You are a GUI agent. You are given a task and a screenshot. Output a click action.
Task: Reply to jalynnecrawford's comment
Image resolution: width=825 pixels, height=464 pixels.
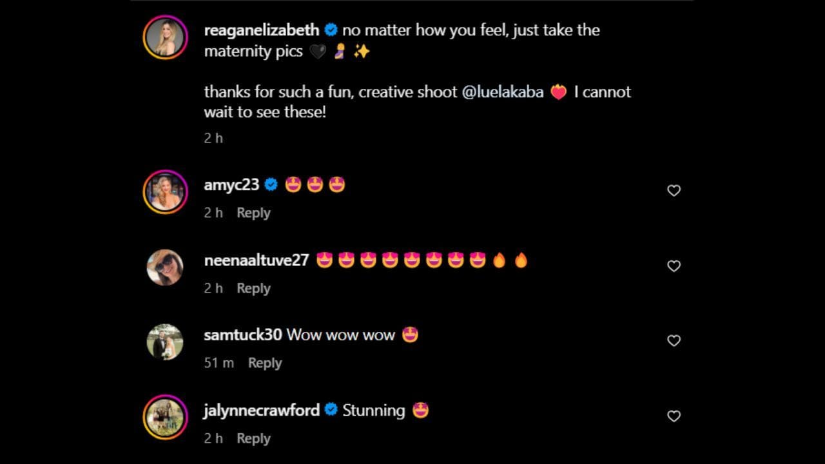(x=253, y=438)
